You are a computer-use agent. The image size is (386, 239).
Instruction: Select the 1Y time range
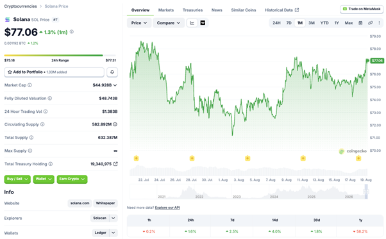coord(337,23)
